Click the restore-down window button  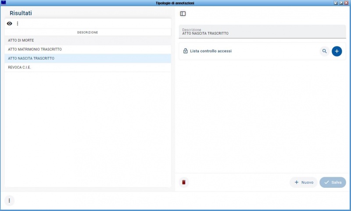coord(336,3)
